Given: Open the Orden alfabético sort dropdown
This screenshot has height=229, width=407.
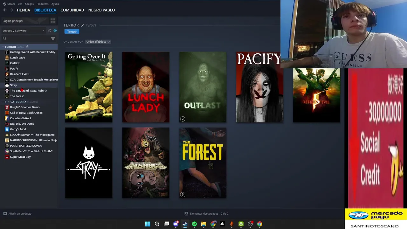Looking at the screenshot, I should pyautogui.click(x=98, y=42).
